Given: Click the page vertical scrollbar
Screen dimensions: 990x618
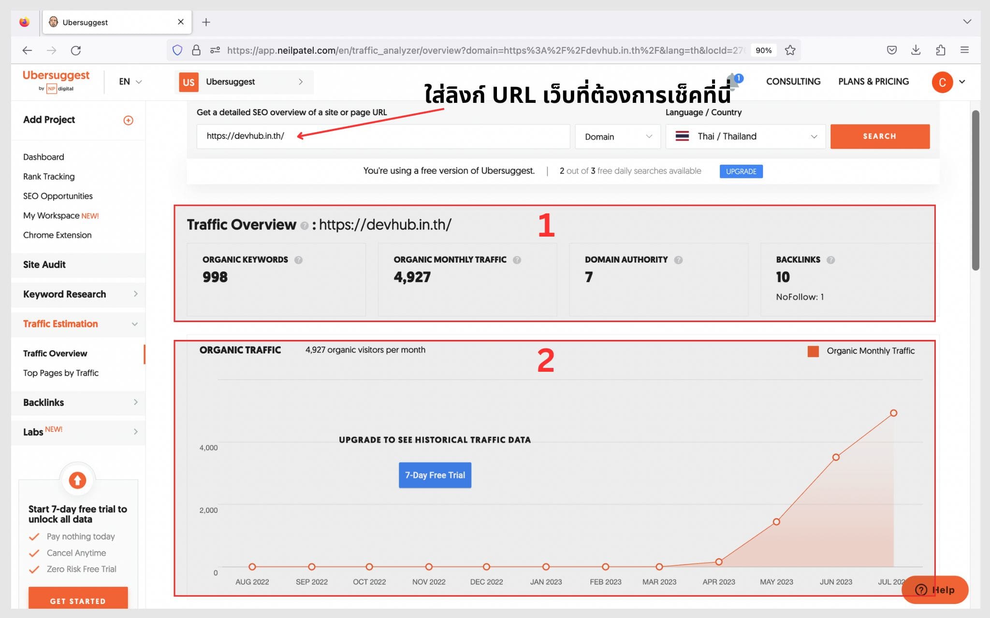Looking at the screenshot, I should click(975, 190).
